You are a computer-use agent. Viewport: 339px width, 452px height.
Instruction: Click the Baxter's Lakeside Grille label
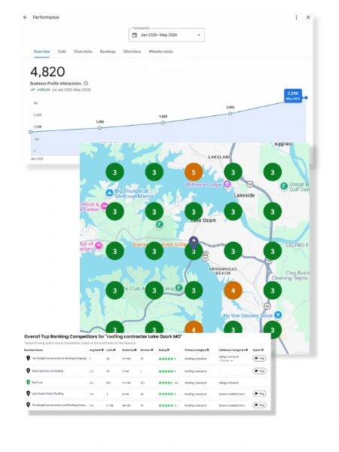pos(160,244)
